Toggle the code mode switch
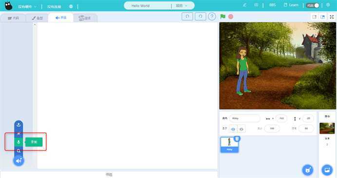The height and width of the screenshot is (178, 337). (313, 5)
